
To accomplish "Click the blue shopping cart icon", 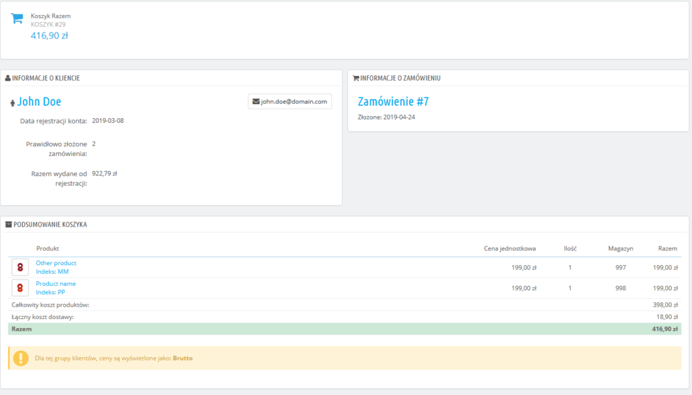I will tap(17, 19).
